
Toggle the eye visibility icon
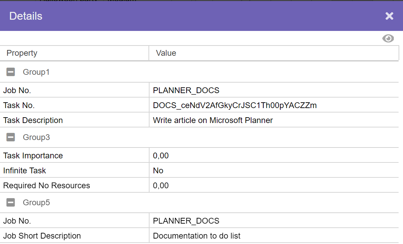pos(388,38)
